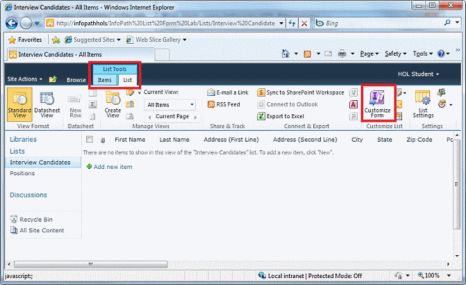Click Connect to Outlook

pos(288,105)
